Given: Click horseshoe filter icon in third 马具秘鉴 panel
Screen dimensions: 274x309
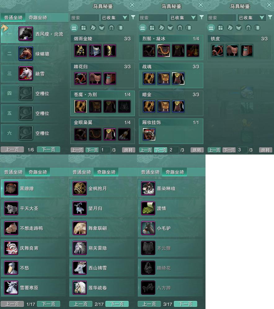Looking at the screenshot, I should pyautogui.click(x=248, y=28).
